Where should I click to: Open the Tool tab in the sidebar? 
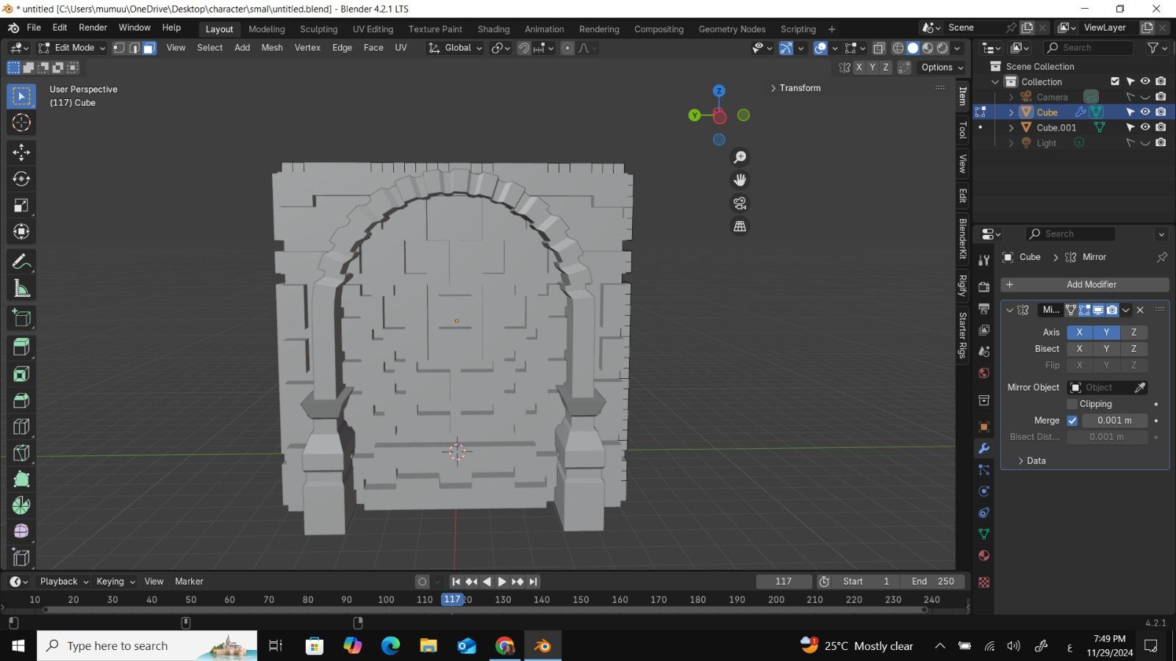(x=962, y=130)
